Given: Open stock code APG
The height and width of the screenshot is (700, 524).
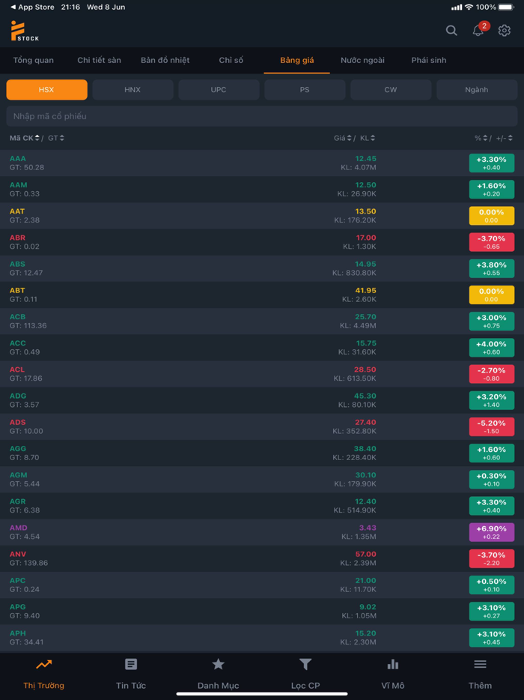Looking at the screenshot, I should (18, 606).
